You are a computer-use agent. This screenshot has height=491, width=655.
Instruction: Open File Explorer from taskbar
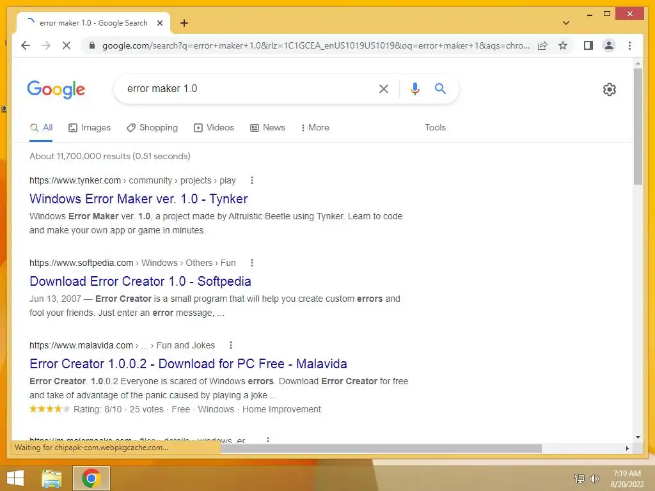52,478
